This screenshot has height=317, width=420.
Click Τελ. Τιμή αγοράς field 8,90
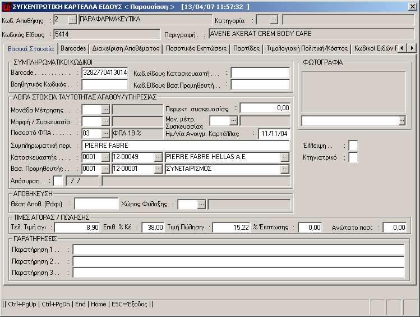click(x=77, y=228)
